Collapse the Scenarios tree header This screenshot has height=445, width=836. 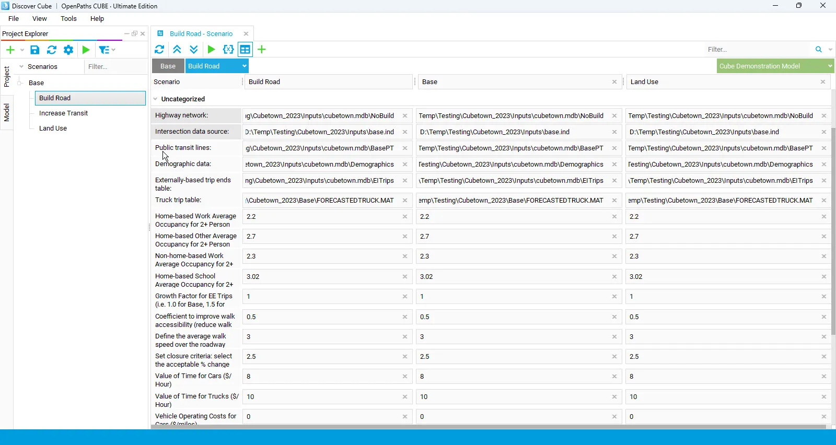(x=21, y=67)
